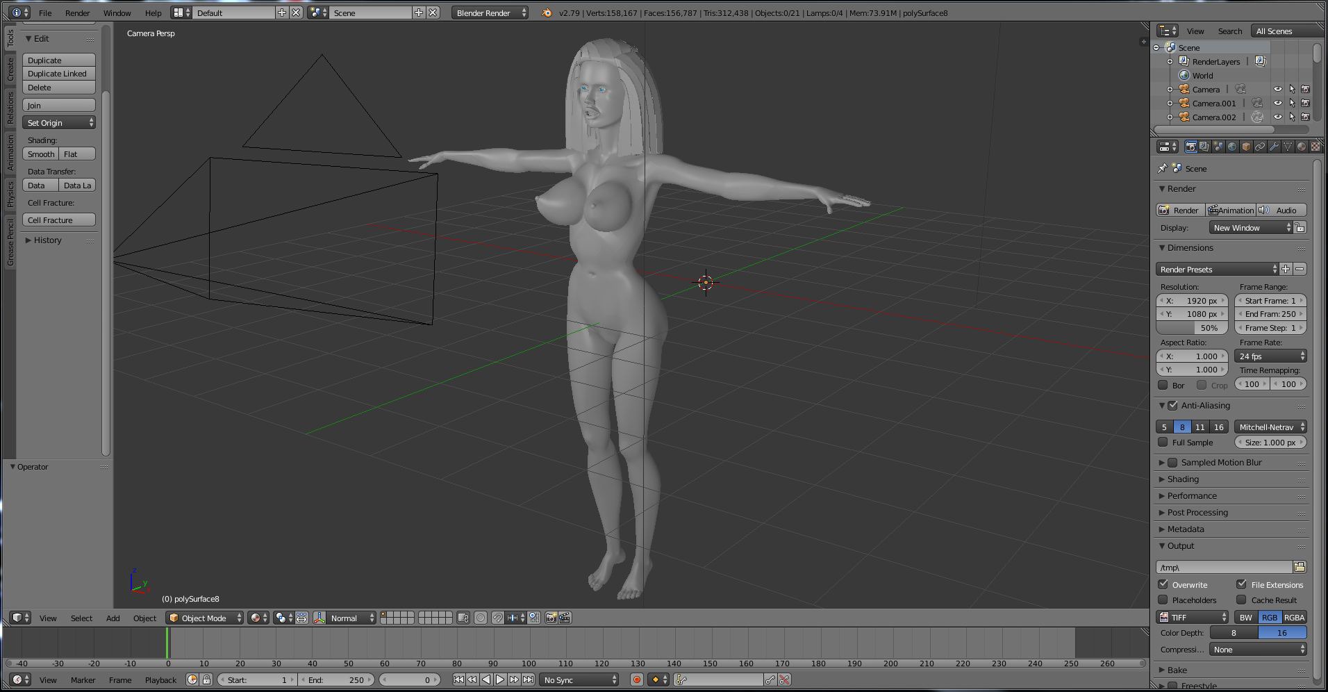
Task: Click the OpenGL render image icon in viewport header
Action: [x=551, y=618]
